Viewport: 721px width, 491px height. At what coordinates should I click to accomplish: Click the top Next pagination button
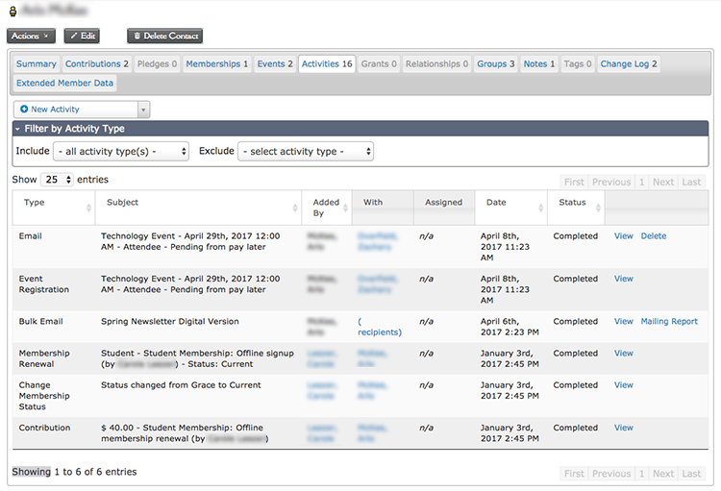point(663,182)
